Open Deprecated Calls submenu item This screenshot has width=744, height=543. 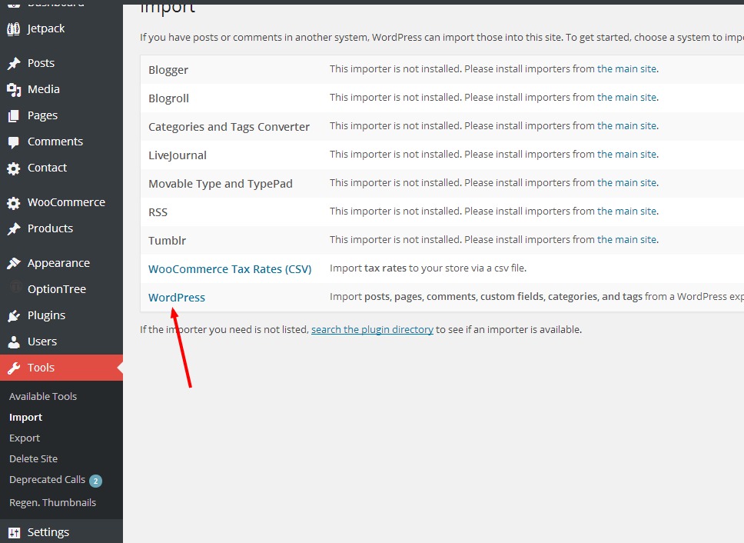(47, 480)
